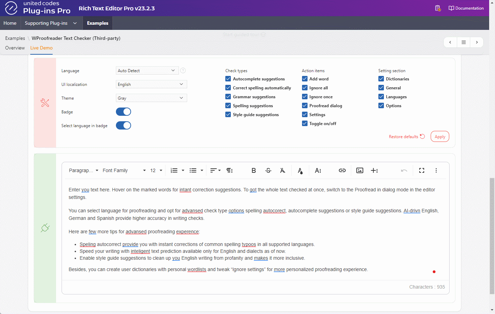
Task: Go to the previous example arrow
Action: (x=450, y=42)
